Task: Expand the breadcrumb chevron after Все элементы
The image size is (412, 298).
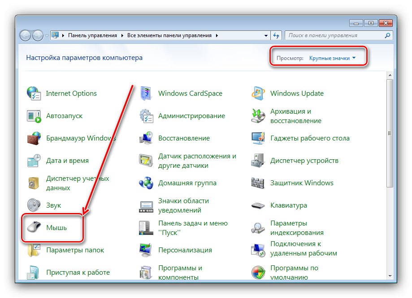Action: tap(216, 35)
